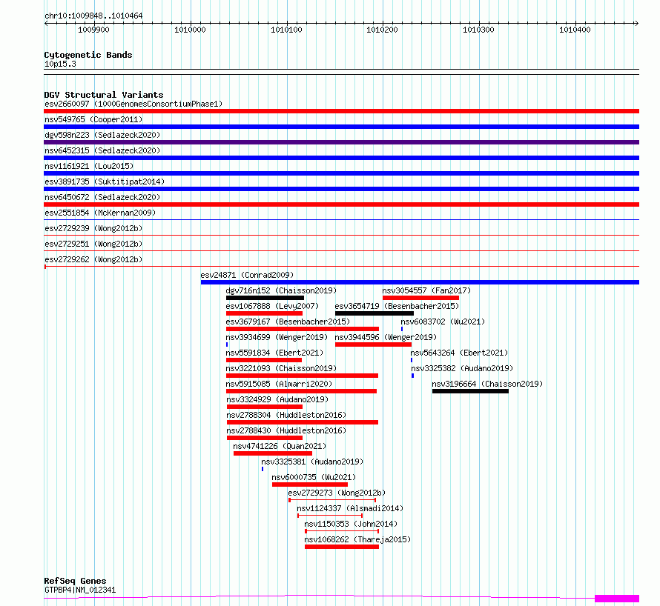Open the esv2729262 (Wong2012b) label
Viewport: 660px width, 606px height.
pyautogui.click(x=93, y=259)
